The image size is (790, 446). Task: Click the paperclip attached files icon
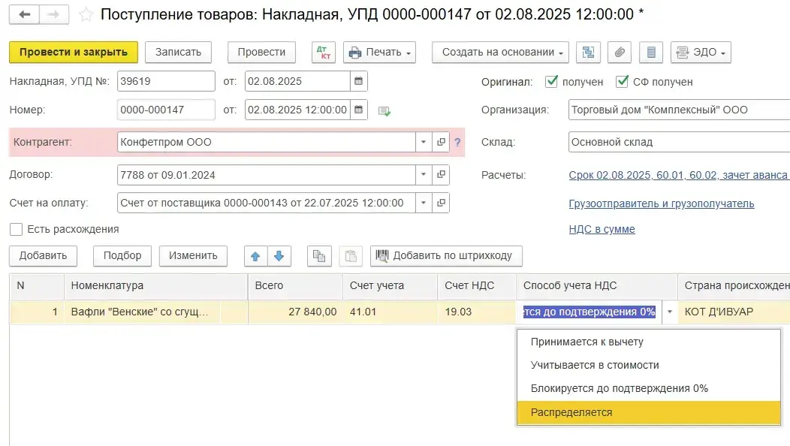[620, 53]
